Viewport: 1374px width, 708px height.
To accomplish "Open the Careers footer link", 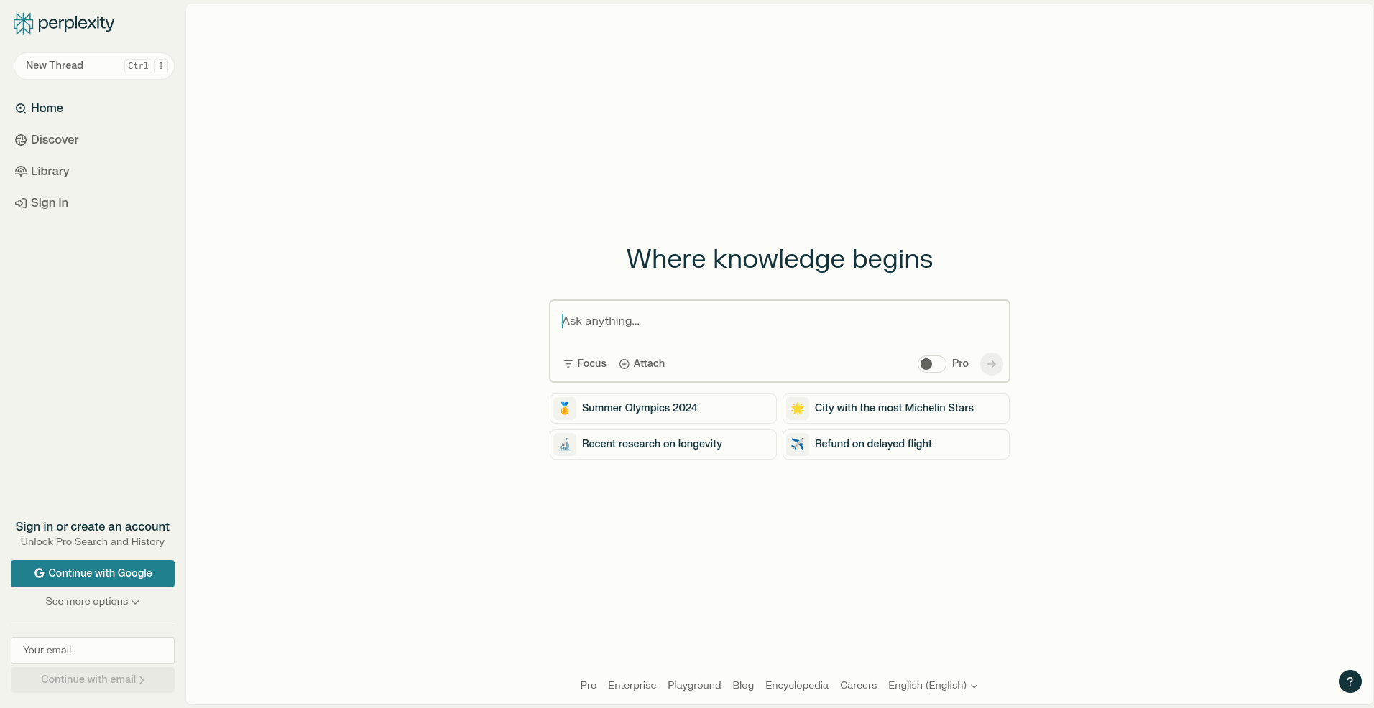I will coord(858,686).
